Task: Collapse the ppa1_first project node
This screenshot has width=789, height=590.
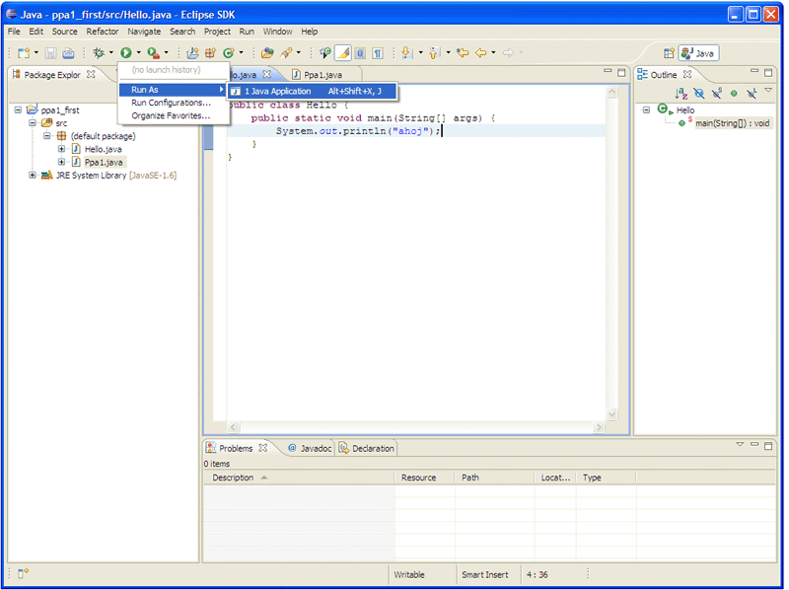Action: (x=18, y=110)
